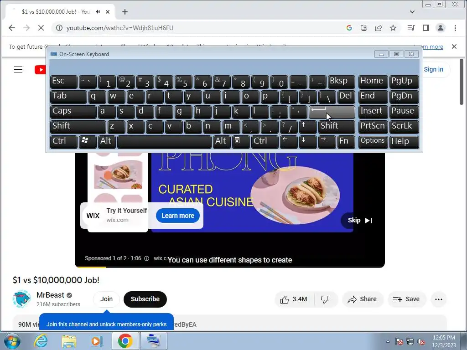Mute the tab via speaker icon

[98, 11]
